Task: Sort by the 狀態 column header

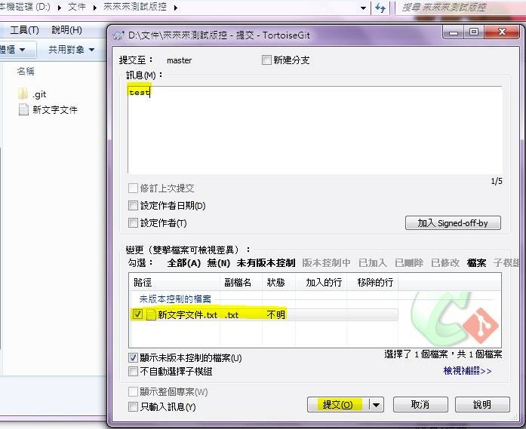Action: tap(278, 283)
